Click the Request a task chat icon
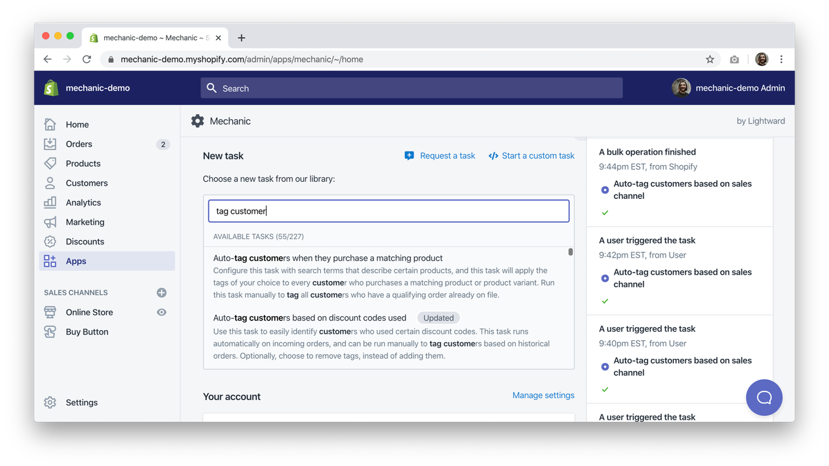This screenshot has width=829, height=466. click(x=409, y=156)
